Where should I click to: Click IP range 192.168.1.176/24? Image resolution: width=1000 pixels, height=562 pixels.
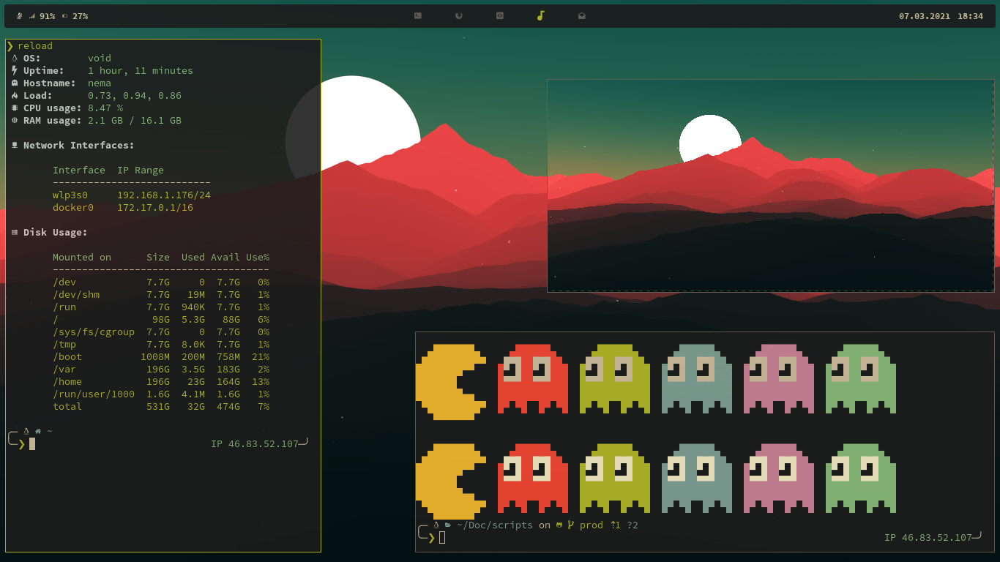pyautogui.click(x=164, y=195)
